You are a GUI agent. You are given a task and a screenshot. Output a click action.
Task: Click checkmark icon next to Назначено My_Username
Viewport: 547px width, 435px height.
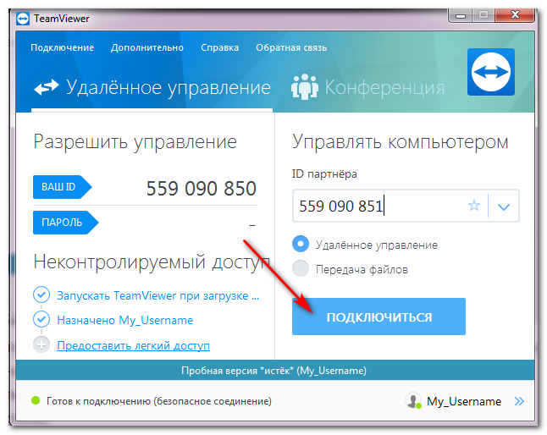tap(41, 319)
